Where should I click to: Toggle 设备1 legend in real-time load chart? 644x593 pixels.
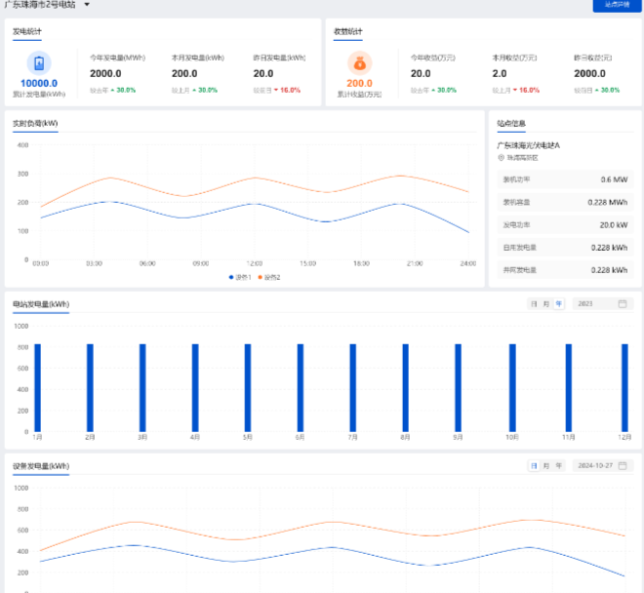click(x=241, y=277)
